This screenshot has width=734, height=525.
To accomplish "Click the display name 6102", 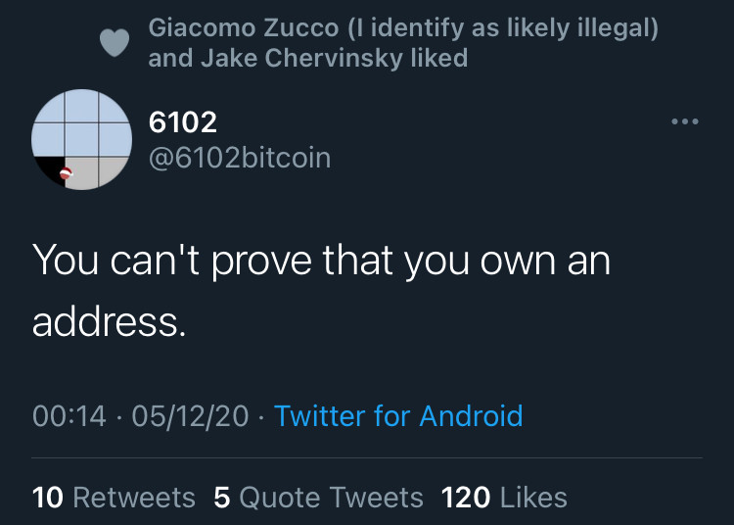I will click(x=183, y=122).
